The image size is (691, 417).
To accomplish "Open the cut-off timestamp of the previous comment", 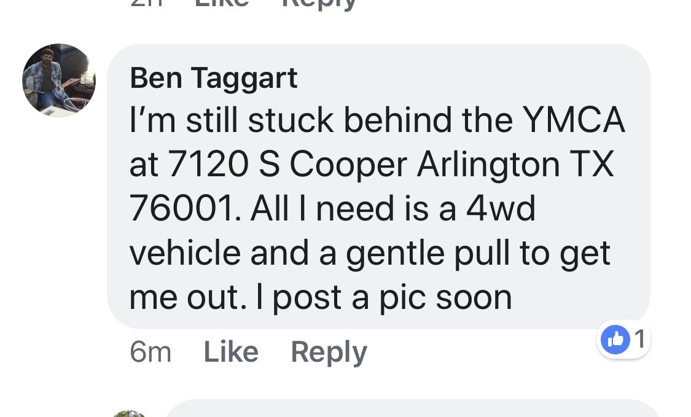I will coord(147,4).
